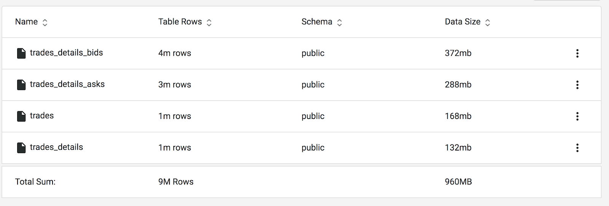Sort by the Table Rows column arrows
609x206 pixels.
(x=209, y=22)
